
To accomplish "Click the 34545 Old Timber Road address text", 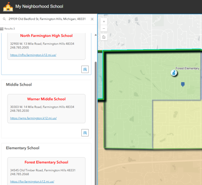I will [x=43, y=170].
